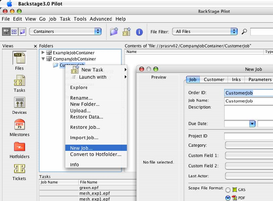Image resolution: width=273 pixels, height=201 pixels.
Task: Collapse the CompanyJobContainer tree node
Action: tap(43, 59)
